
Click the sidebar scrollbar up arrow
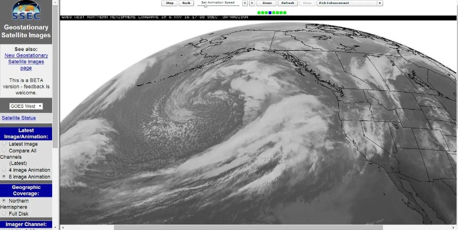point(55,2)
